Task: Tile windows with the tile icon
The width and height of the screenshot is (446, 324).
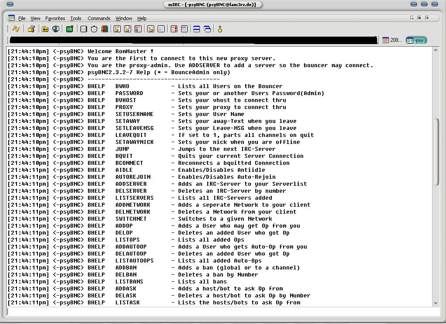Action: pos(196,29)
